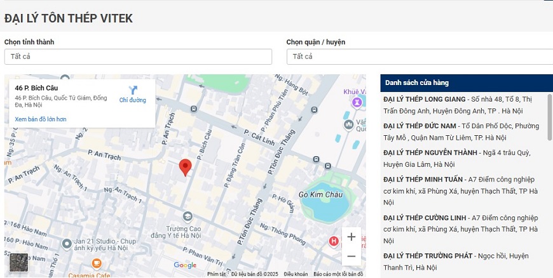Image resolution: width=553 pixels, height=278 pixels.
Task: Click the museum icon near Văn Miếu
Action: tap(349, 124)
